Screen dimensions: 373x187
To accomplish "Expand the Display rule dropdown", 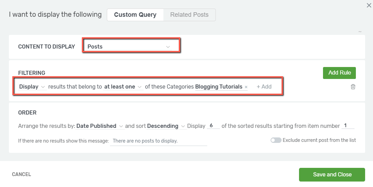I will (32, 87).
